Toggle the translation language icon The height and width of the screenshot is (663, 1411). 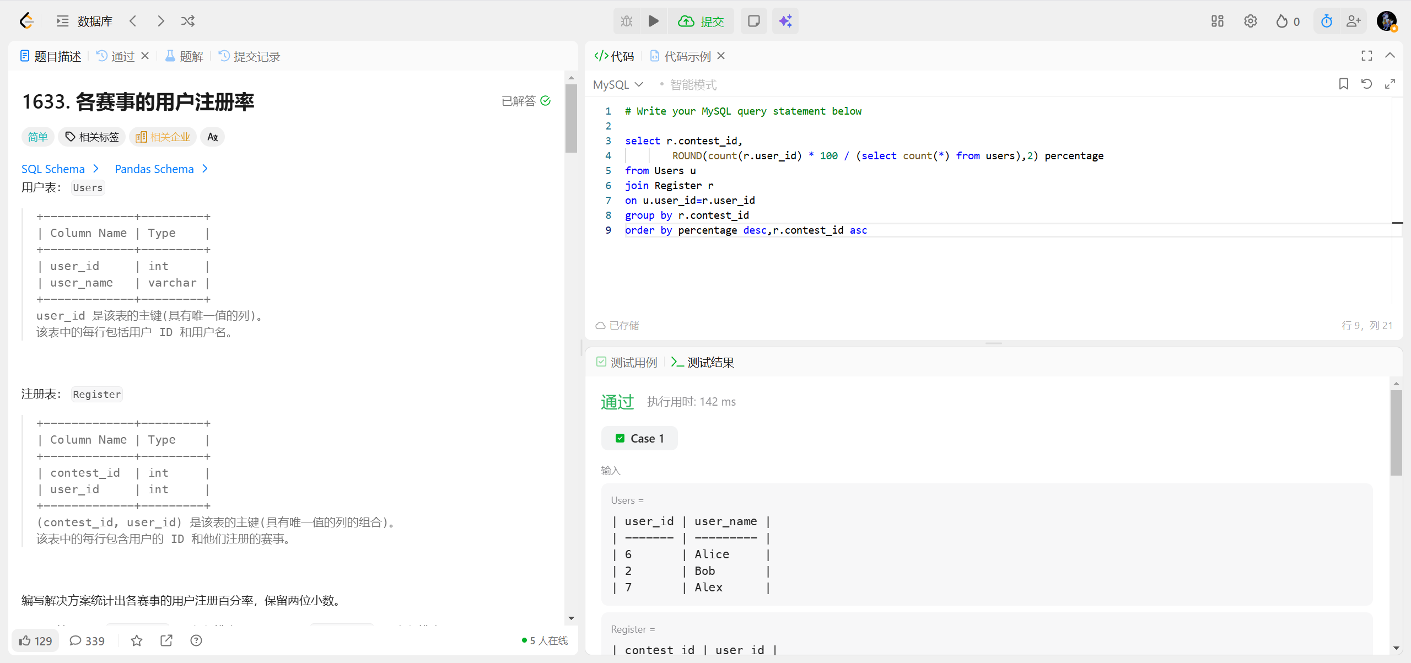pyautogui.click(x=212, y=137)
